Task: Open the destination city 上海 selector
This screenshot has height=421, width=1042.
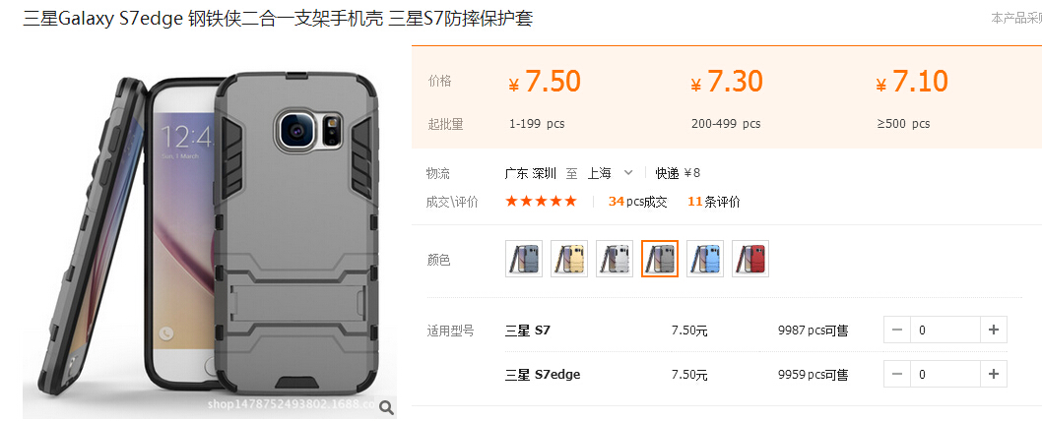Action: coord(599,173)
